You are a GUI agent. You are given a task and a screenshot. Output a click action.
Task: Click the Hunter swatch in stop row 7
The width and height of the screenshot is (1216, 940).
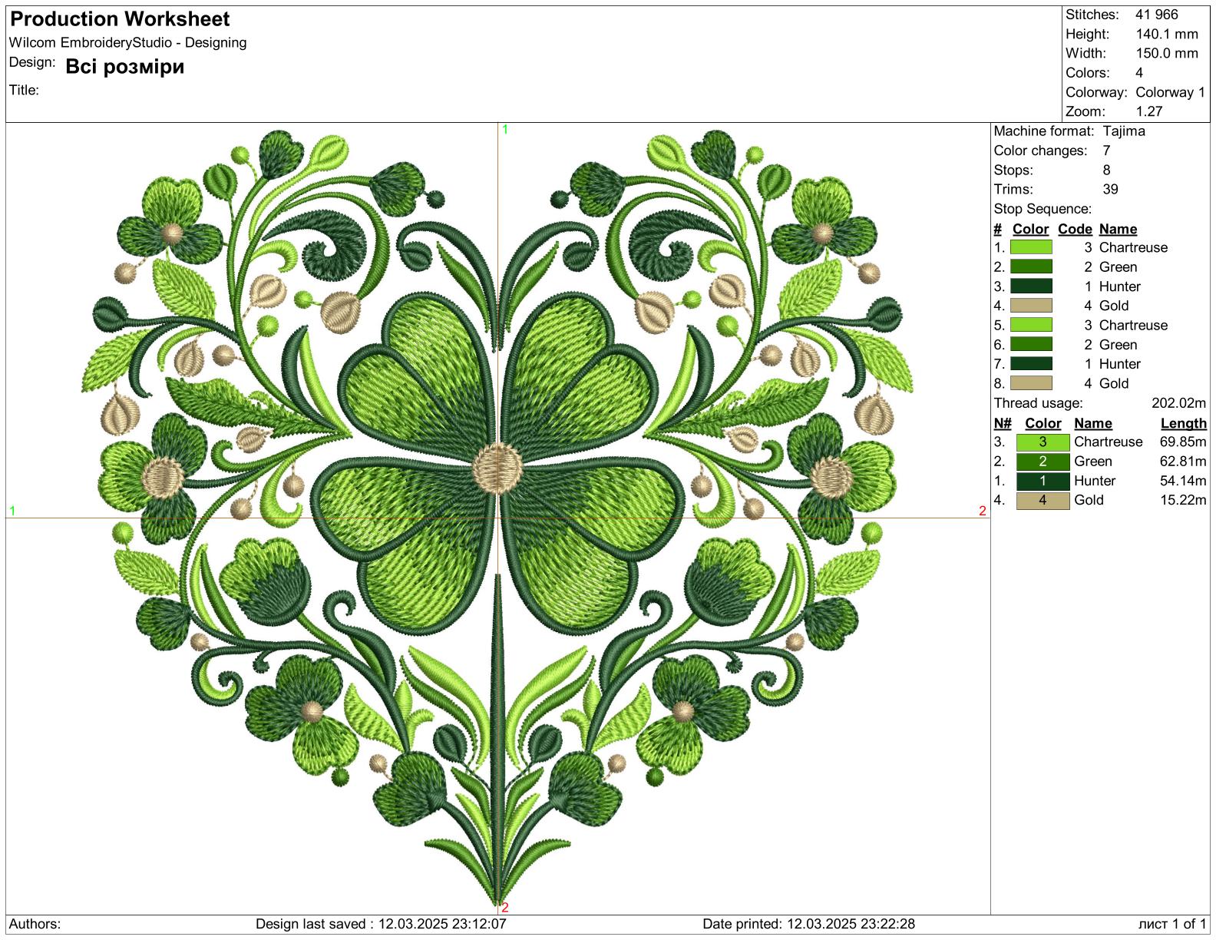point(1031,363)
